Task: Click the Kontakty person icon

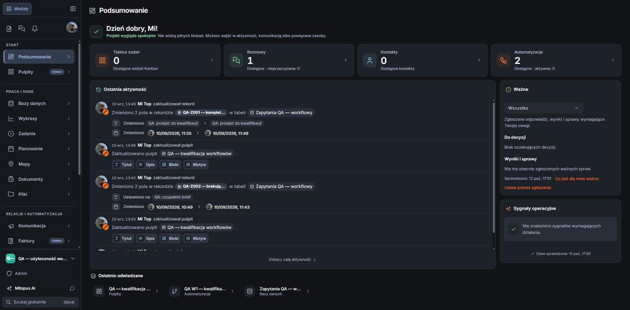Action: pos(369,60)
